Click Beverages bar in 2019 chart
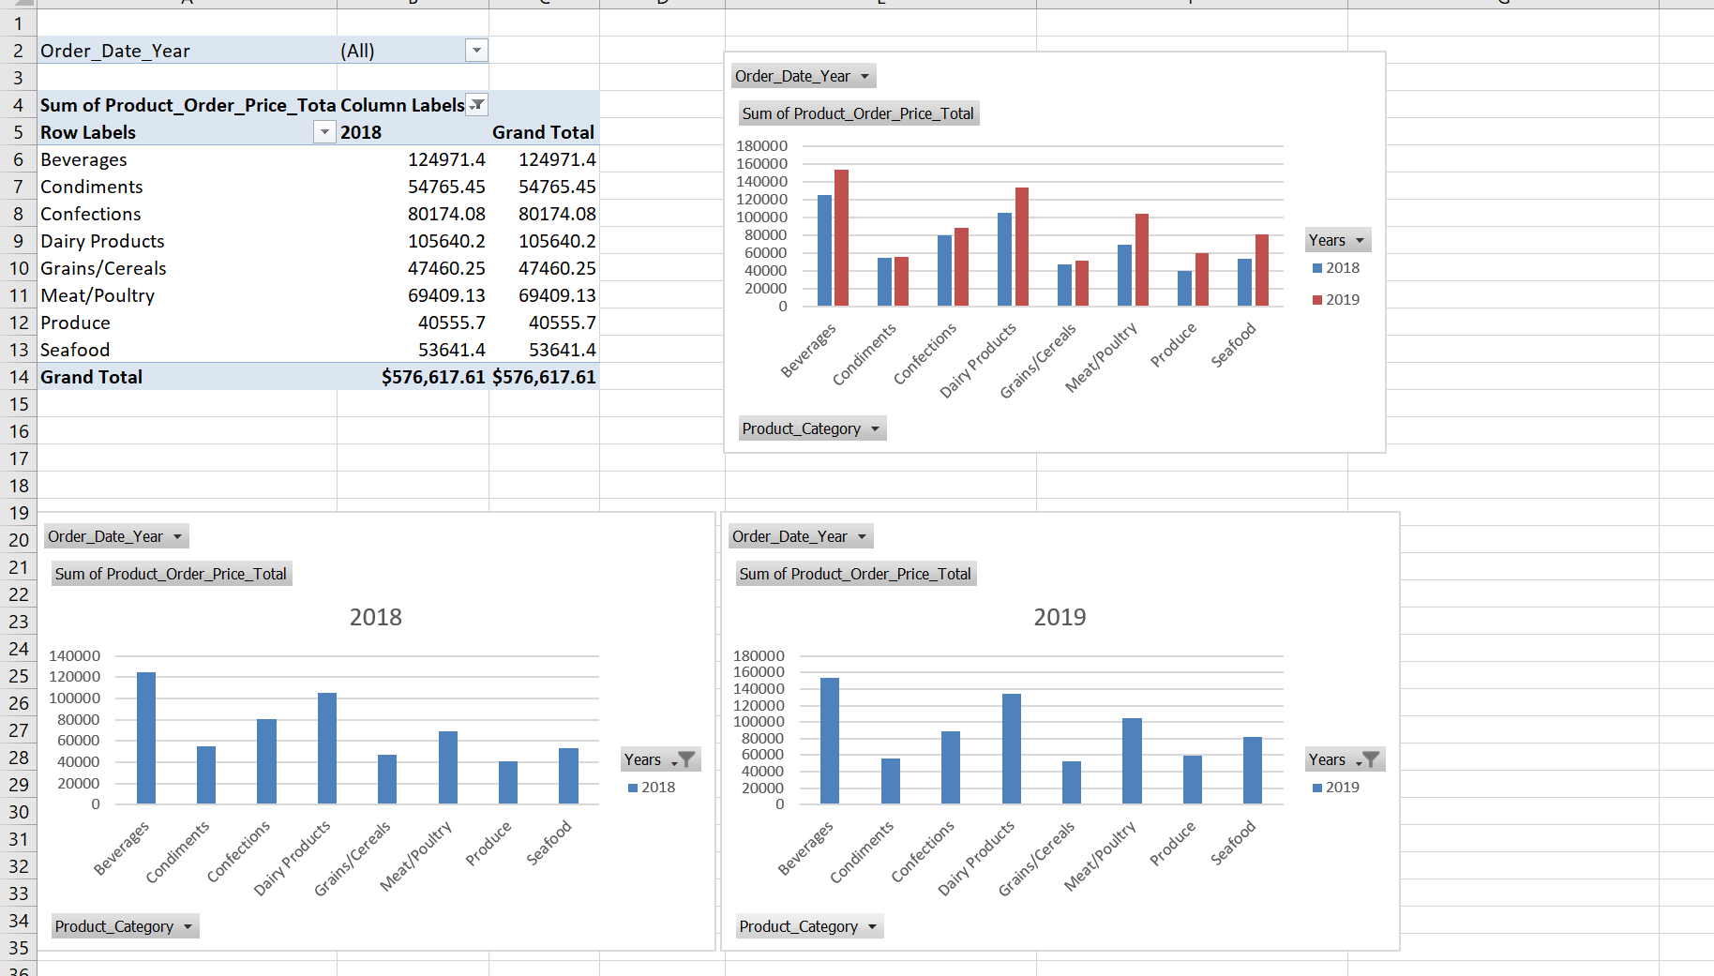The image size is (1714, 976). pyautogui.click(x=830, y=741)
